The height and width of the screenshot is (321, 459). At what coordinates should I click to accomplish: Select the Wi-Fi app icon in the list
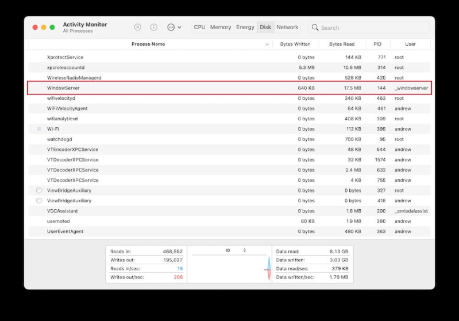[38, 129]
